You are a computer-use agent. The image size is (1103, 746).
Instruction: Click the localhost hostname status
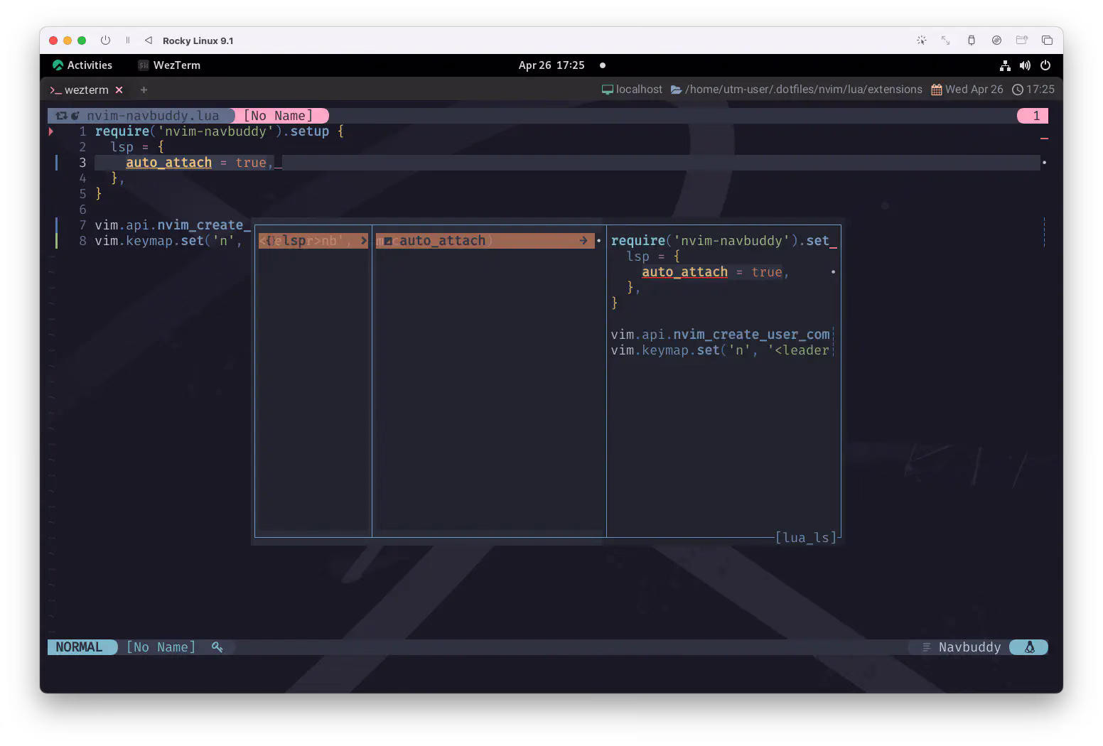tap(639, 90)
